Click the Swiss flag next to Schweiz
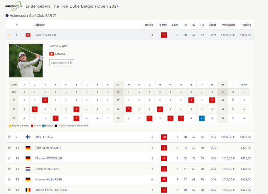This screenshot has height=194, width=268. [x=52, y=54]
